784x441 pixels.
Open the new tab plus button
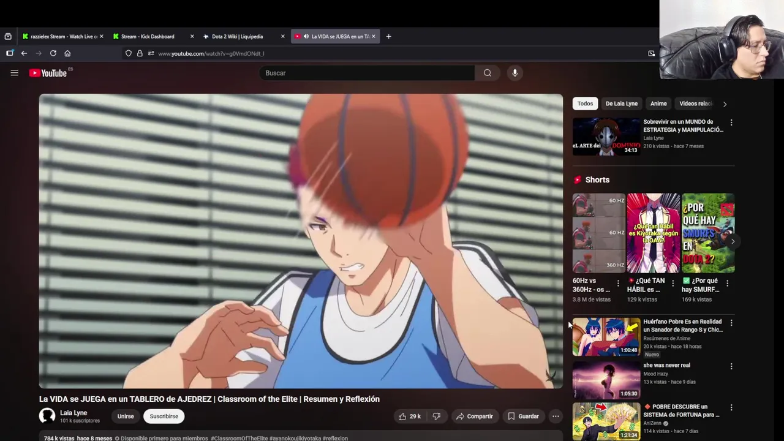[x=388, y=36]
